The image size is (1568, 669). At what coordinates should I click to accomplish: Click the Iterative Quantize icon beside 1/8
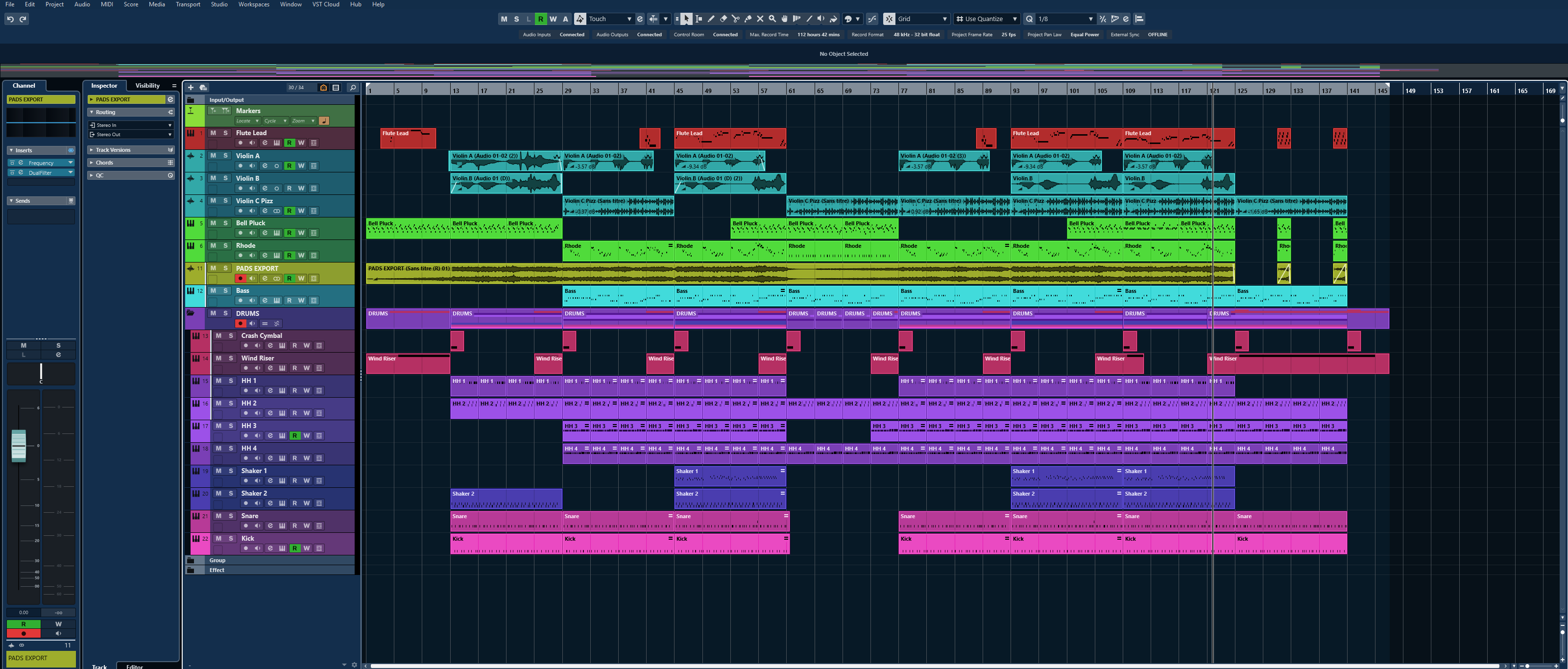[1102, 19]
